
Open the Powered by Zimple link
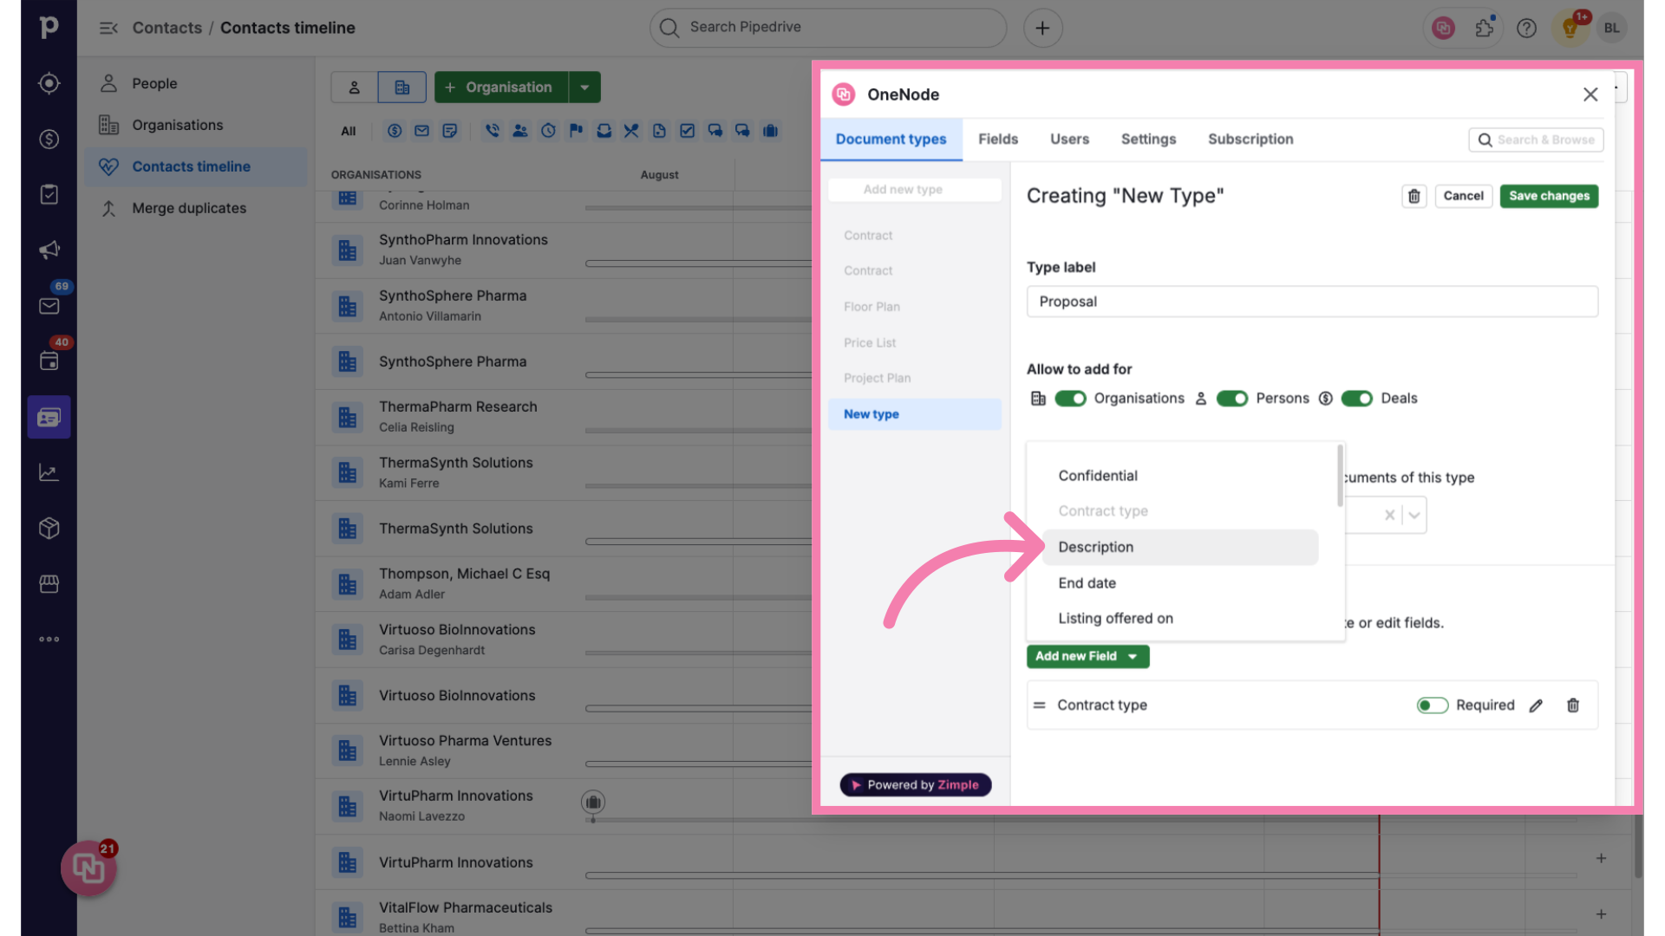915,785
